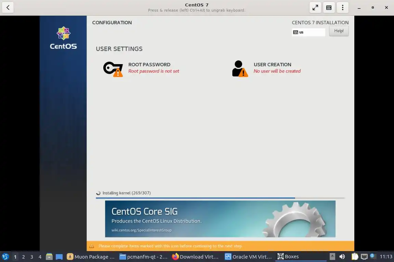Switch to virtual desktop 3
This screenshot has height=262, width=394.
click(x=32, y=257)
